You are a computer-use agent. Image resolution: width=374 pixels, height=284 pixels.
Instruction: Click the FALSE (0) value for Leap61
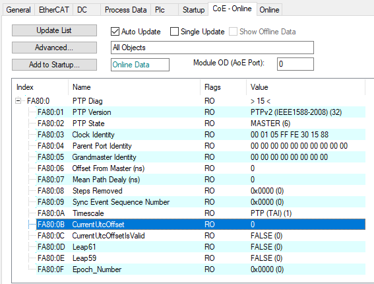pyautogui.click(x=266, y=247)
